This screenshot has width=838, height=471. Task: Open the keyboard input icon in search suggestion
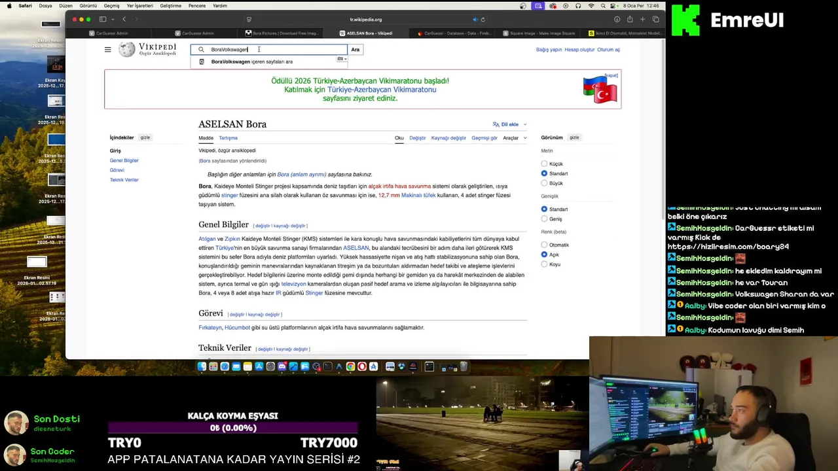click(342, 59)
